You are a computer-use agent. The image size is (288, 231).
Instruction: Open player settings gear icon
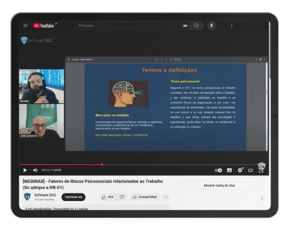coord(240,170)
